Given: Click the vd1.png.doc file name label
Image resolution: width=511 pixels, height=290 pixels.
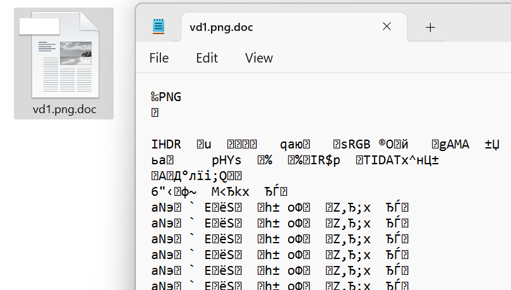Looking at the screenshot, I should (x=64, y=109).
